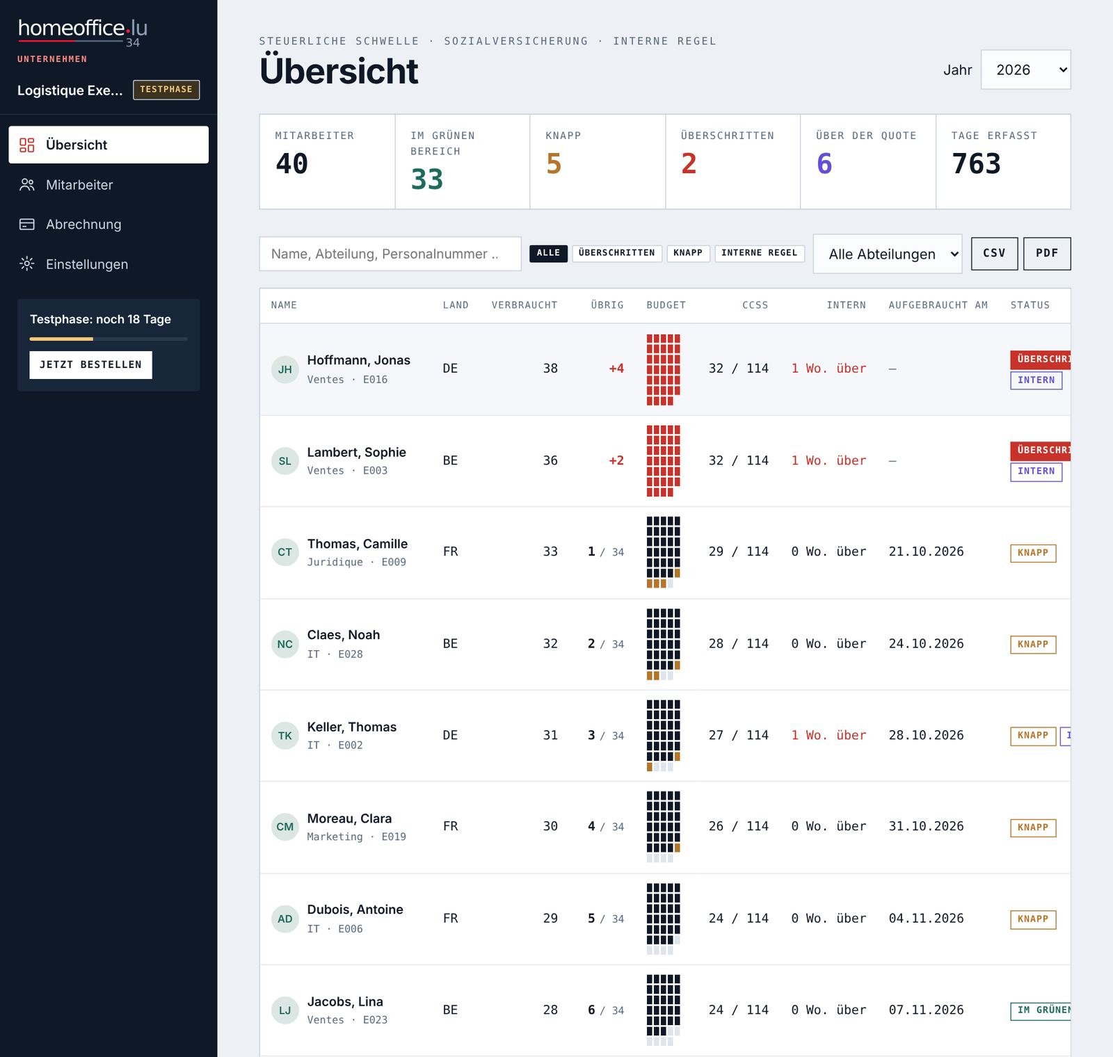Go to Abrechnung in the sidebar
This screenshot has width=1113, height=1057.
(109, 224)
